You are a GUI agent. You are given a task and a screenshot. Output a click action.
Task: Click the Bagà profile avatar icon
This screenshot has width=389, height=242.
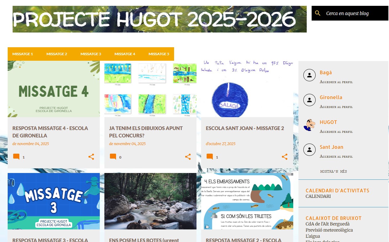point(309,75)
